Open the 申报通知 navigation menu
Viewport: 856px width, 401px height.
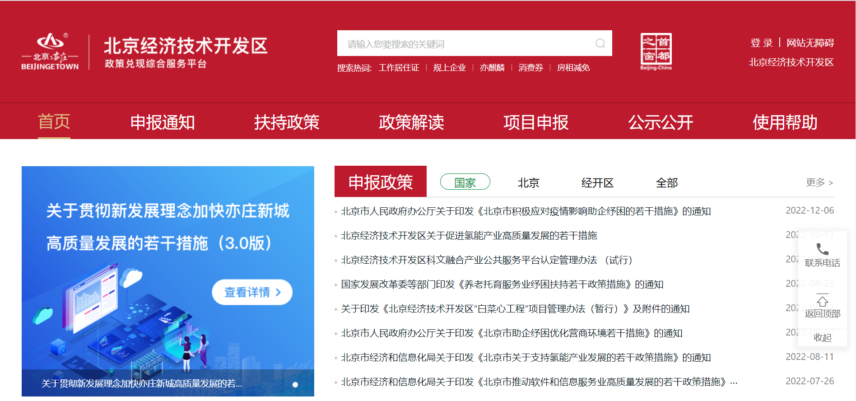163,122
